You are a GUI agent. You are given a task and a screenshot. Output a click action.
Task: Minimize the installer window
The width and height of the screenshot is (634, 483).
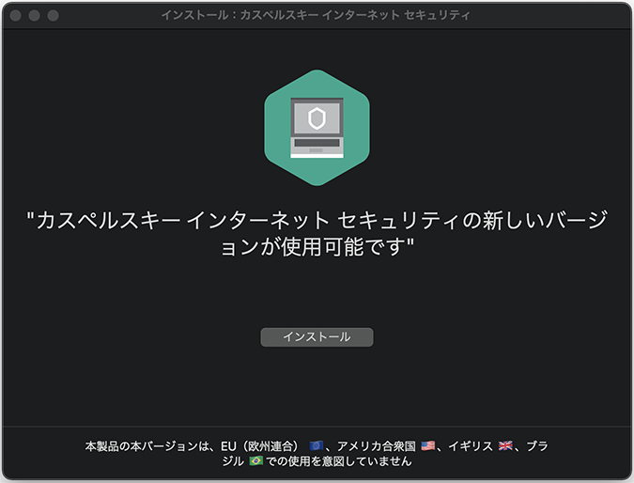coord(35,15)
